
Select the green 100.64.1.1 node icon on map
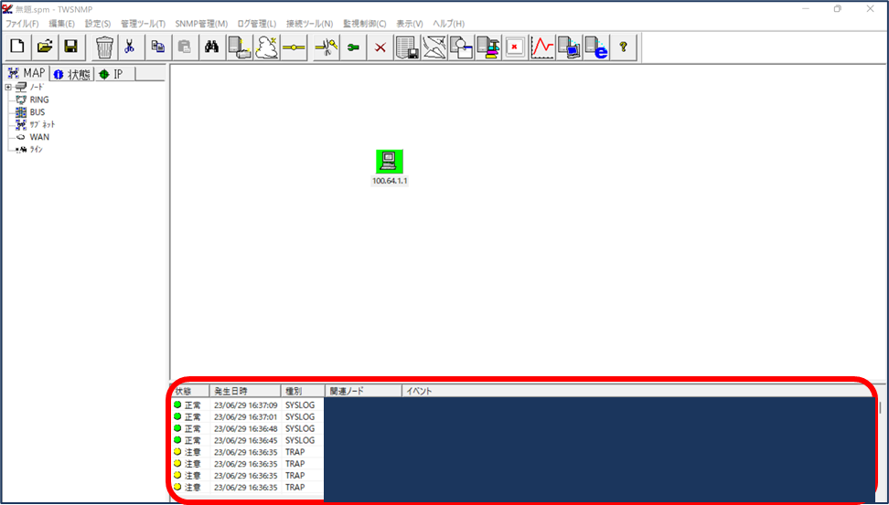coord(390,162)
